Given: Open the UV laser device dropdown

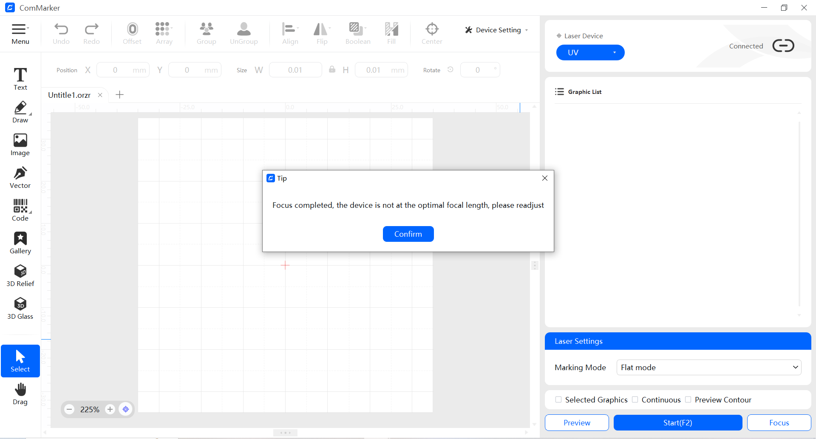Looking at the screenshot, I should 590,52.
